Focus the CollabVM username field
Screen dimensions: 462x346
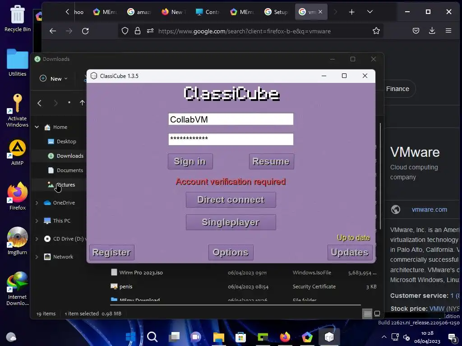(231, 119)
